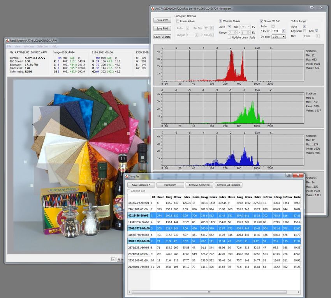
Task: Click the EV Range -7 spinner
Action: click(232, 33)
